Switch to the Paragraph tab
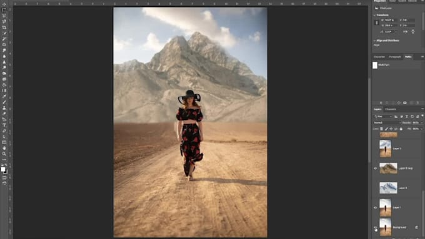This screenshot has width=425, height=239. pos(394,57)
